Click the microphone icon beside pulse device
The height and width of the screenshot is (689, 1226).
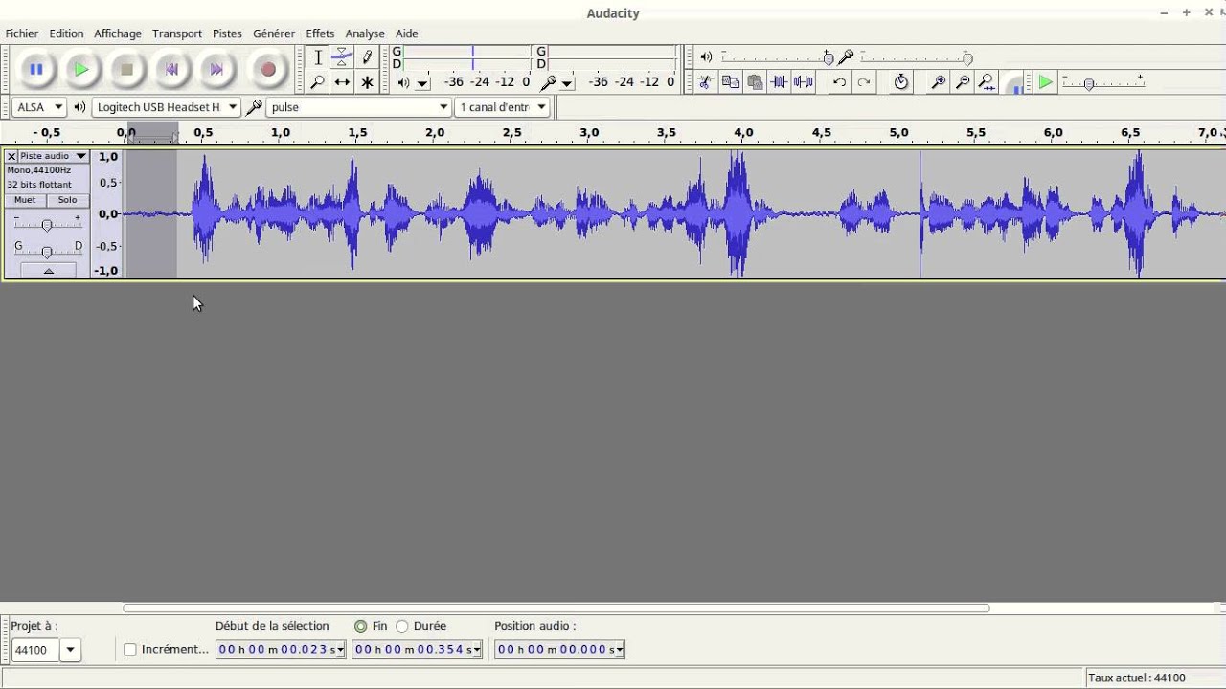coord(254,107)
